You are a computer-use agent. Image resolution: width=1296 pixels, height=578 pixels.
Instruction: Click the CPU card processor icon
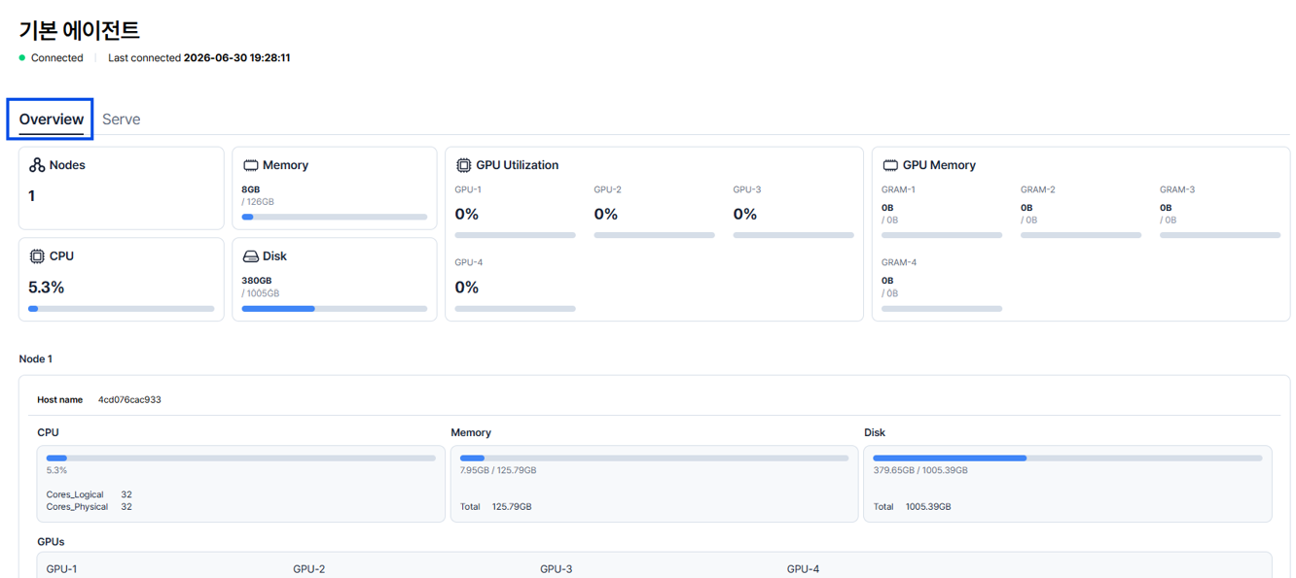[x=37, y=256]
